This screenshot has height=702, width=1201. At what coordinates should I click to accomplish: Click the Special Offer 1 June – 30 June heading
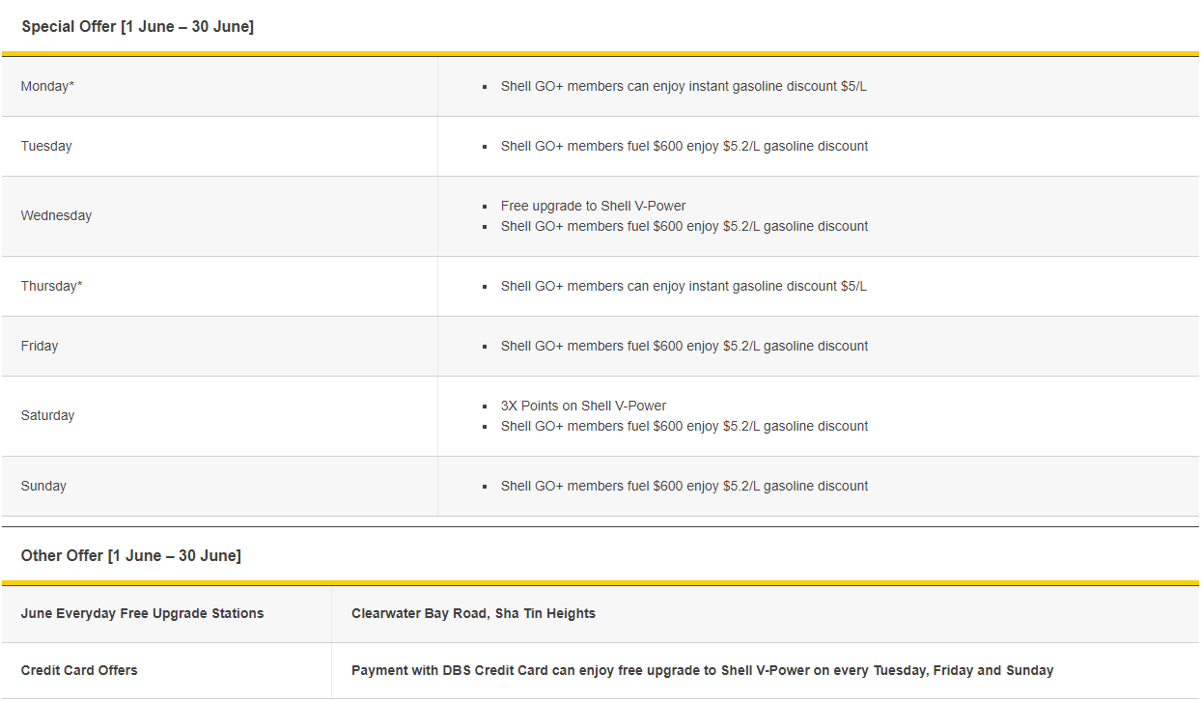137,27
